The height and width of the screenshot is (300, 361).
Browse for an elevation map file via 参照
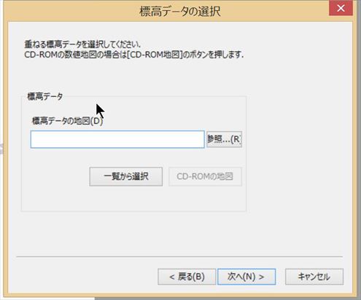tap(224, 139)
